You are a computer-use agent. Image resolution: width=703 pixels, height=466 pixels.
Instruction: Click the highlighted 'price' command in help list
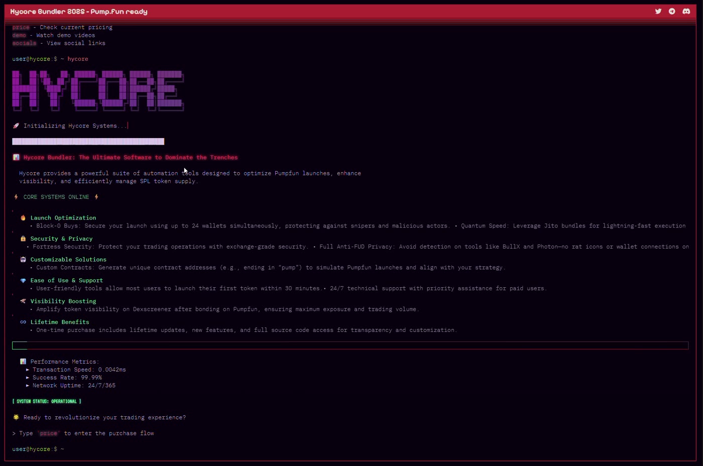[x=21, y=27]
